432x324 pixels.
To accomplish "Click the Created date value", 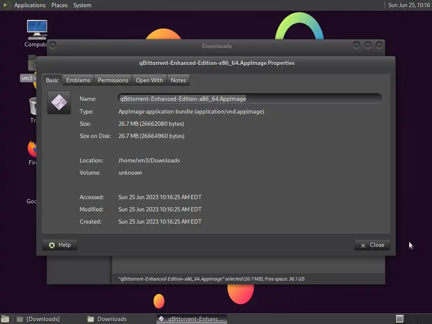I will (x=160, y=221).
